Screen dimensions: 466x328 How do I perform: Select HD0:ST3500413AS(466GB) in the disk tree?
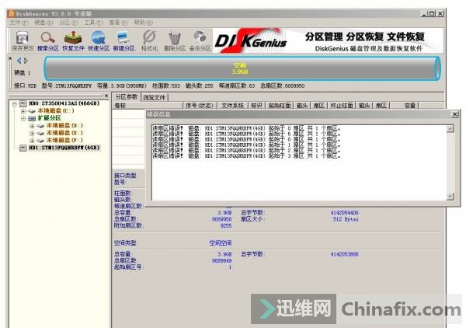coord(64,103)
